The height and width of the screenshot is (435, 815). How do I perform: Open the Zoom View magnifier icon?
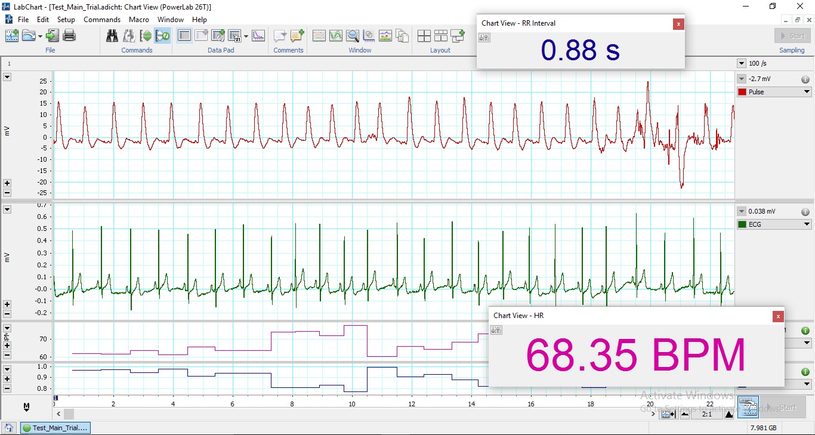pos(353,36)
